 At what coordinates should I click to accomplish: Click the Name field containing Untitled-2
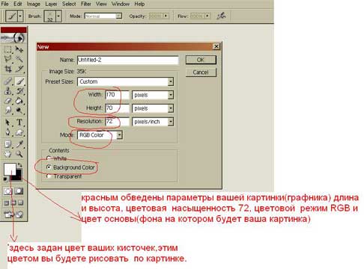pos(128,60)
